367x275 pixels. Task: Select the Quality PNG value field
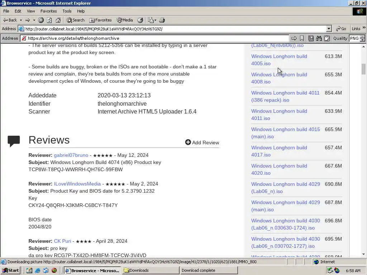(x=354, y=38)
